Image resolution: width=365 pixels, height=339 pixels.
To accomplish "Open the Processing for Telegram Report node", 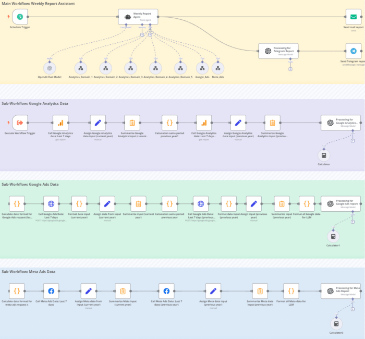I will 278,51.
